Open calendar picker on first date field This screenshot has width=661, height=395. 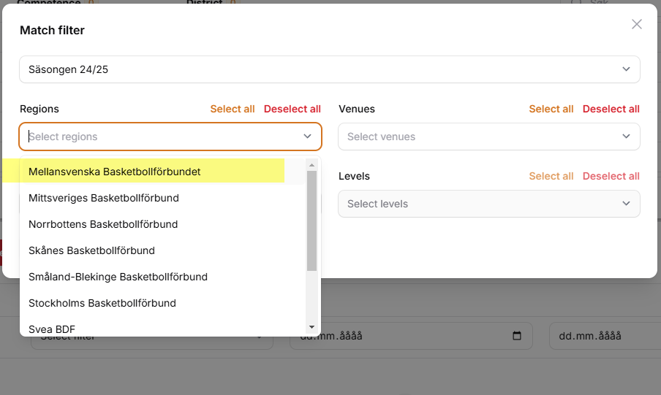517,336
